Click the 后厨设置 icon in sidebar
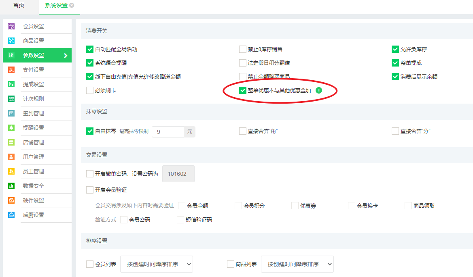 click(x=11, y=215)
